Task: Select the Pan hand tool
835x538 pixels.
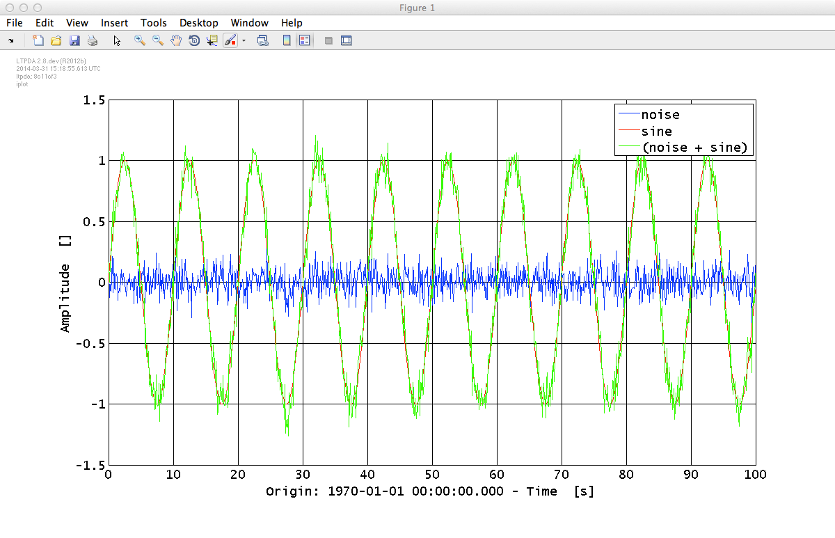Action: [x=176, y=40]
